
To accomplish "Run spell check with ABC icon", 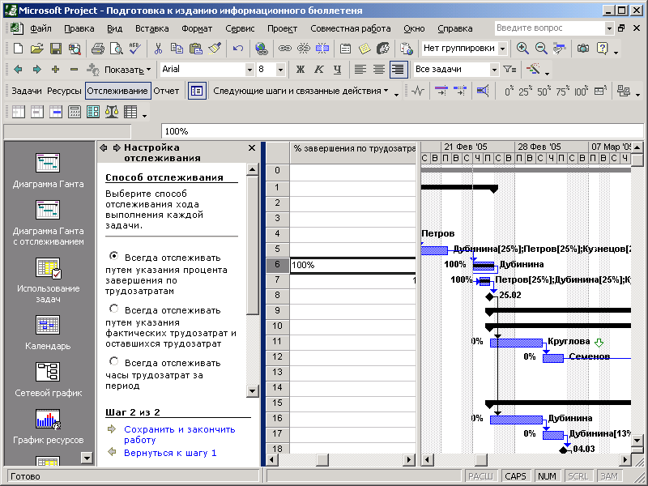I will point(134,49).
